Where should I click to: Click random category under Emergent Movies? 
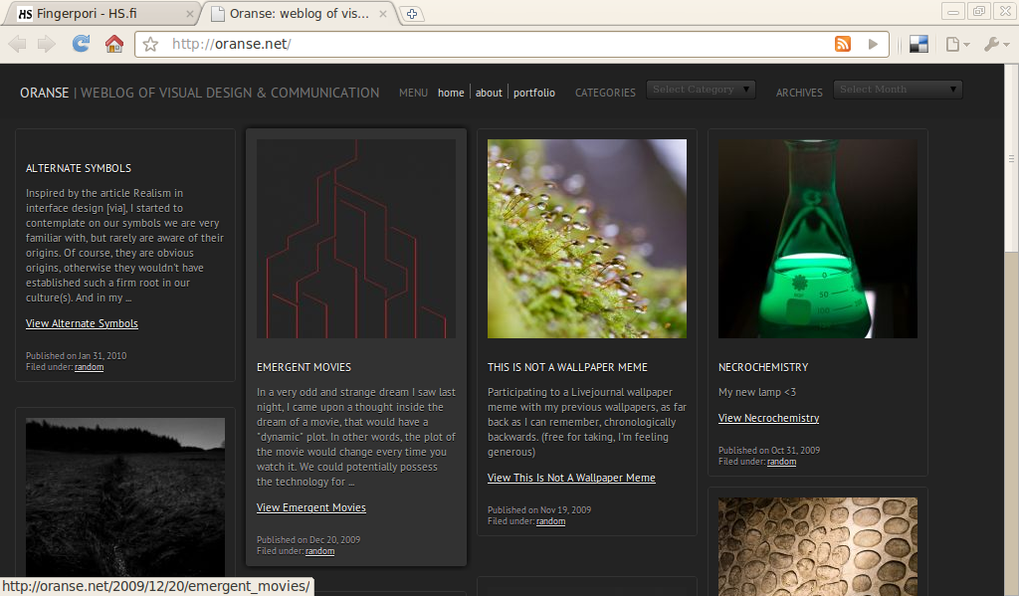point(319,551)
